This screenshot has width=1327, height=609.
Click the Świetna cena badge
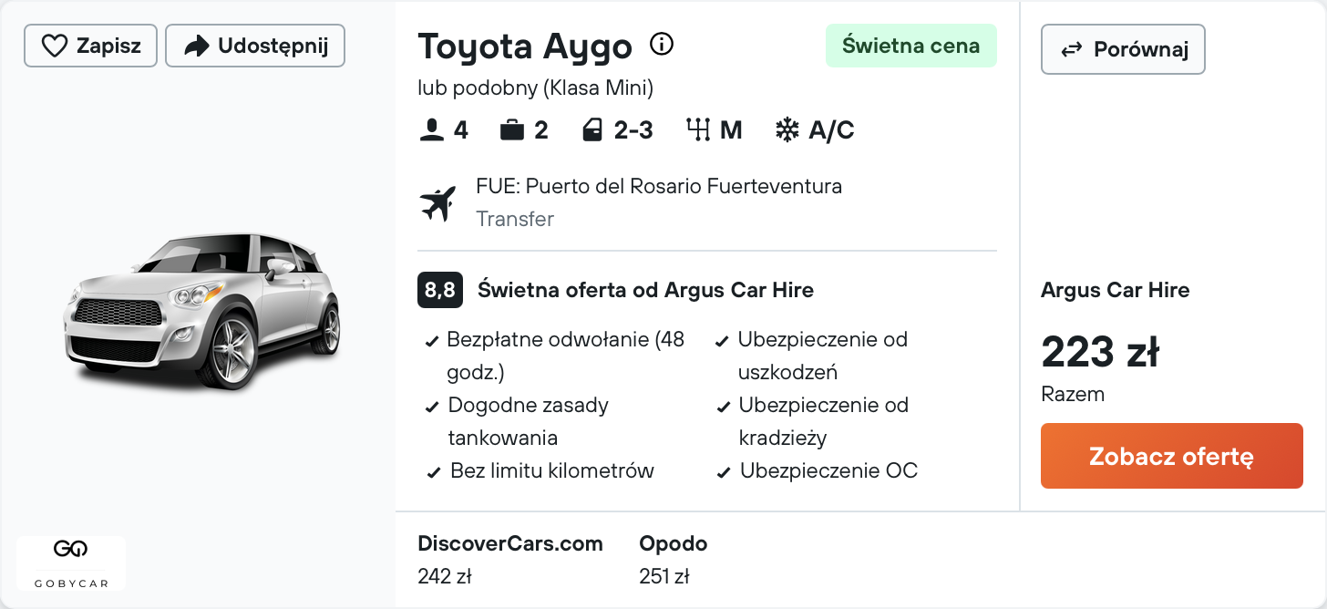[911, 46]
